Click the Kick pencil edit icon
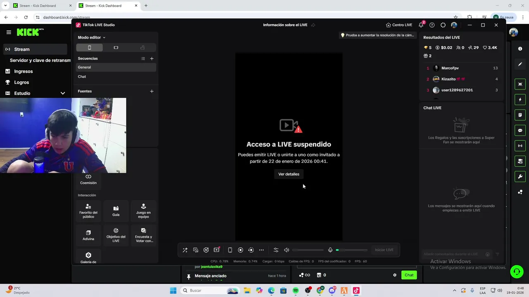This screenshot has height=297, width=529. (520, 64)
